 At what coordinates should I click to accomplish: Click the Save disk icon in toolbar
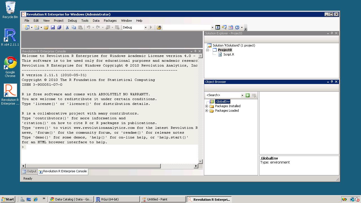tap(53, 27)
